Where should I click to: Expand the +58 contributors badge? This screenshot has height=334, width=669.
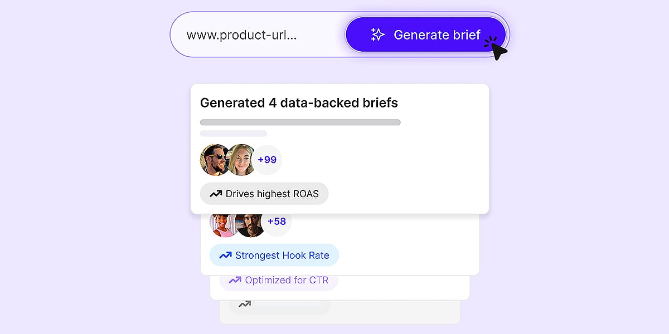tap(277, 222)
